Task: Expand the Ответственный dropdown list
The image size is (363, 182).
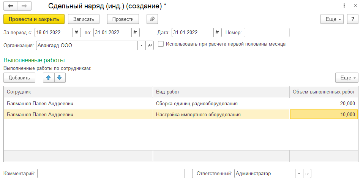Action: pos(299,174)
